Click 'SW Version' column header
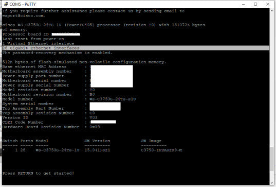This screenshot has height=187, width=276. pos(97,141)
